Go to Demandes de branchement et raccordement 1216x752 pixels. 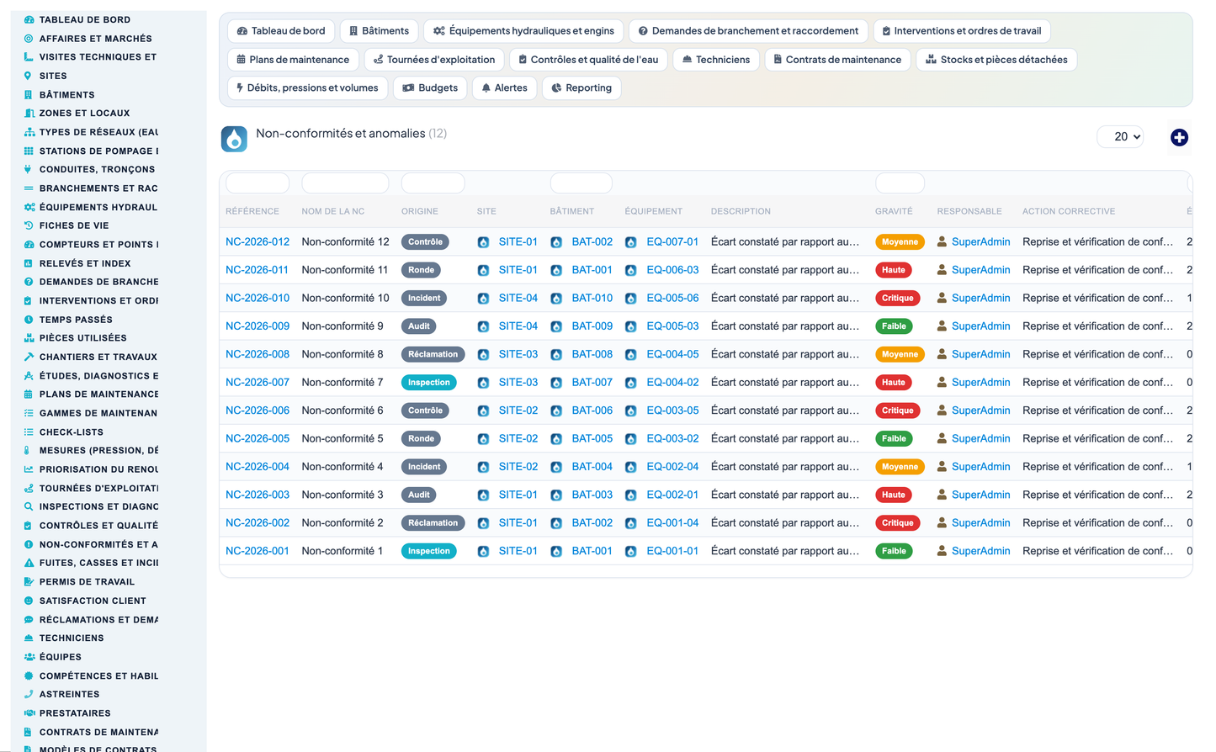(748, 31)
